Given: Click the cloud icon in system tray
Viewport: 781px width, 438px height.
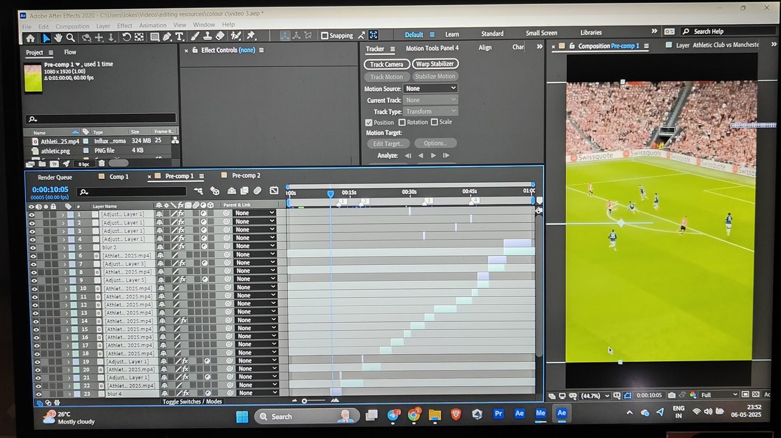Looking at the screenshot, I should point(645,412).
